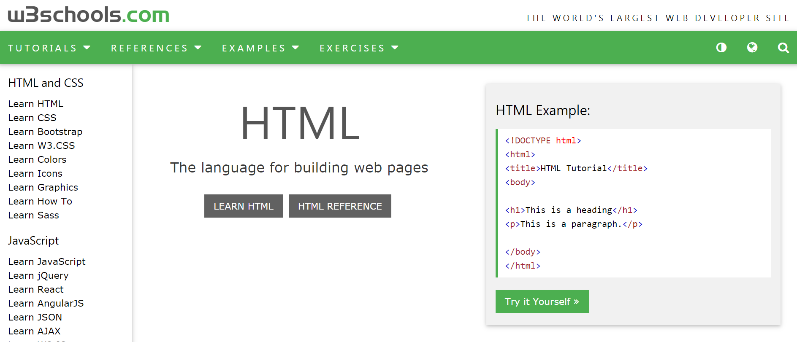The height and width of the screenshot is (342, 797).
Task: Expand the References dropdown menu
Action: tap(156, 48)
